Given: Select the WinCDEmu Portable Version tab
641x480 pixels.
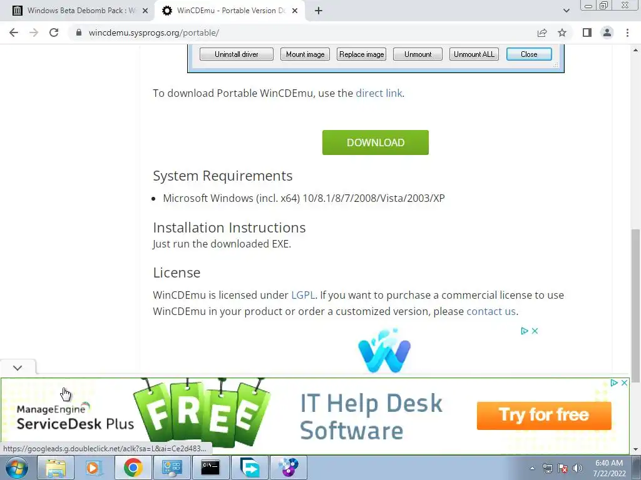Looking at the screenshot, I should point(229,11).
